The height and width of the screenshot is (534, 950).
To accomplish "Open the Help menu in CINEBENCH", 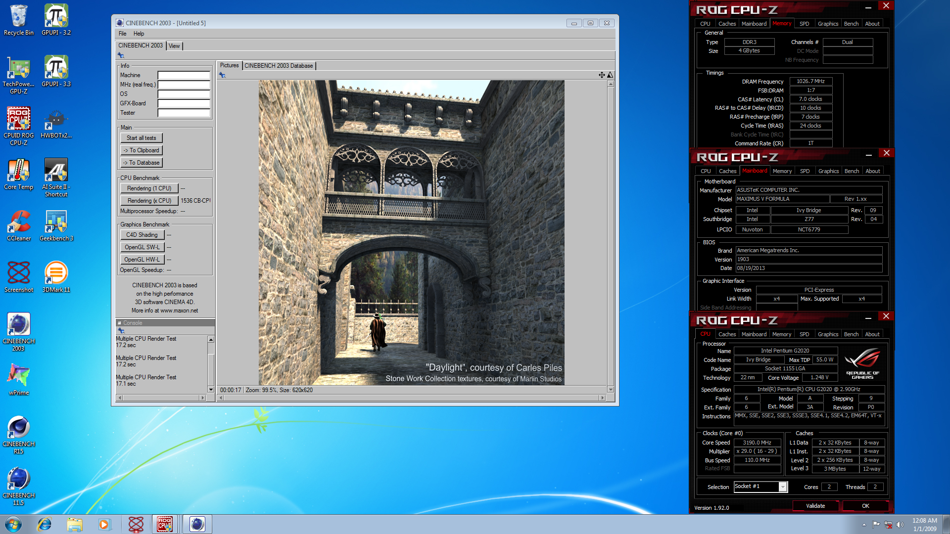I will (x=139, y=34).
